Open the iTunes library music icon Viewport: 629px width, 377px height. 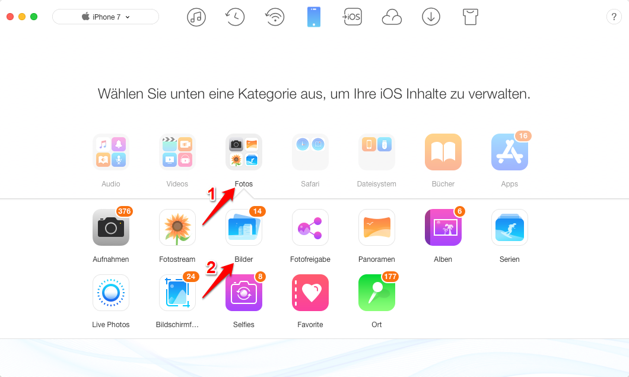(x=196, y=17)
